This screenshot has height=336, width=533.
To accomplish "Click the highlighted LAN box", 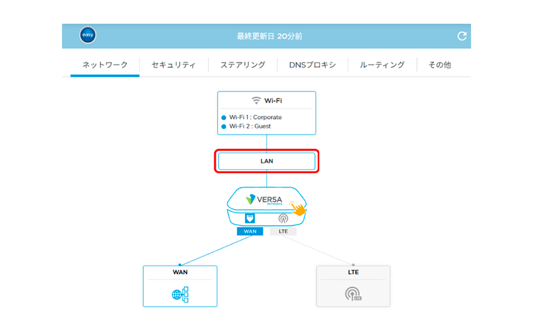I will pyautogui.click(x=266, y=161).
